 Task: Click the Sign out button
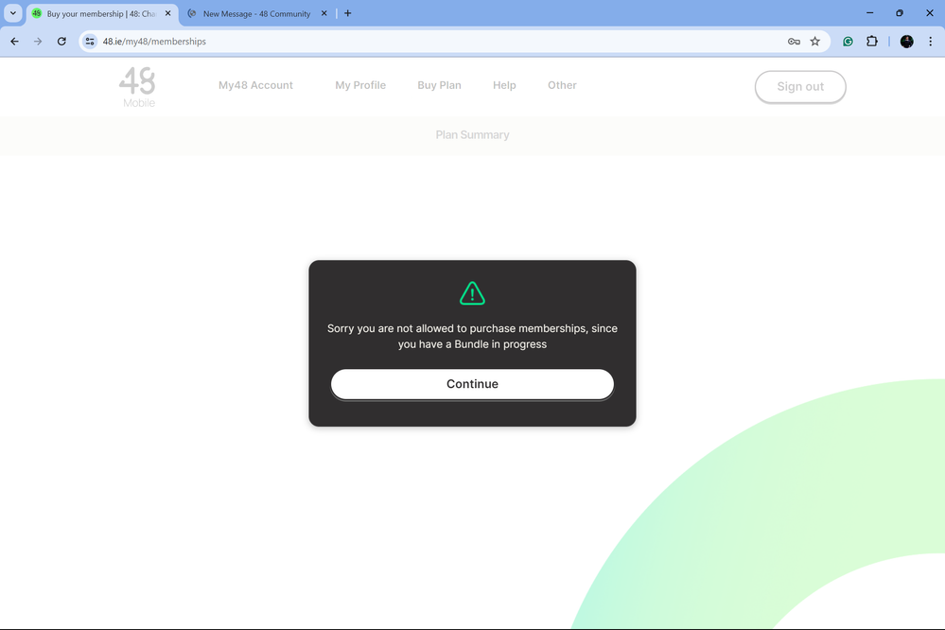(x=799, y=86)
